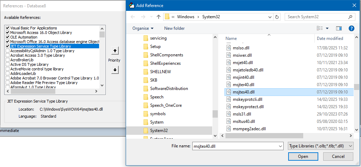Image resolution: width=361 pixels, height=167 pixels.
Task: Check AcroBrokerLib reference
Action: 8,60
